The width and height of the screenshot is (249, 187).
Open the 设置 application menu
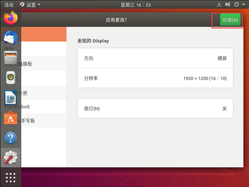[x=30, y=5]
